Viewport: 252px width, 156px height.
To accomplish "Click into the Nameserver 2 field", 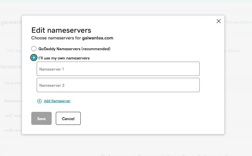I will pos(118,85).
